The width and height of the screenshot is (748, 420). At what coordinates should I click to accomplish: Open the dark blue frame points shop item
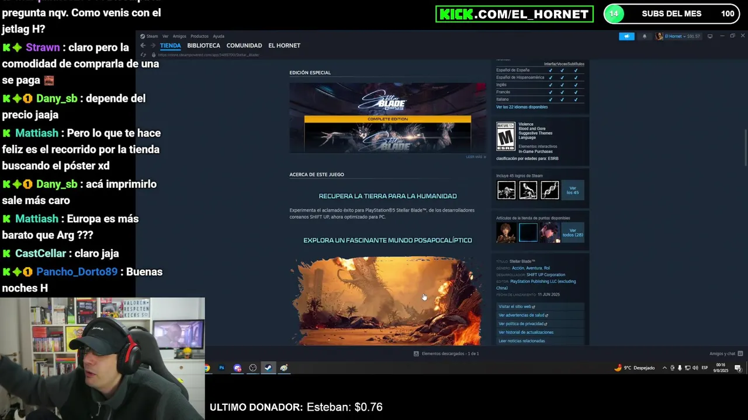coord(528,232)
